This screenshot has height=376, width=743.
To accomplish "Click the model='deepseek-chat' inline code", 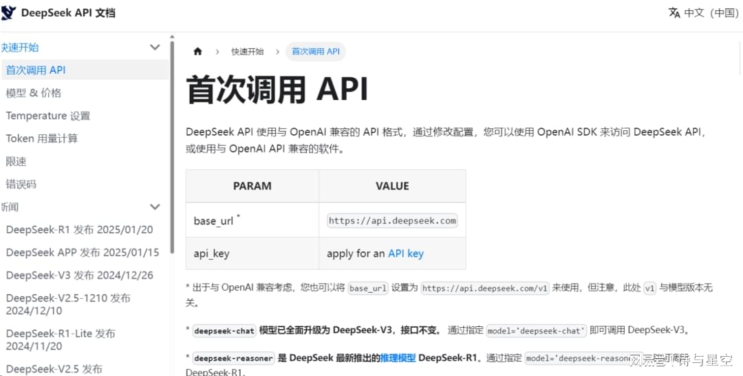I will (537, 331).
